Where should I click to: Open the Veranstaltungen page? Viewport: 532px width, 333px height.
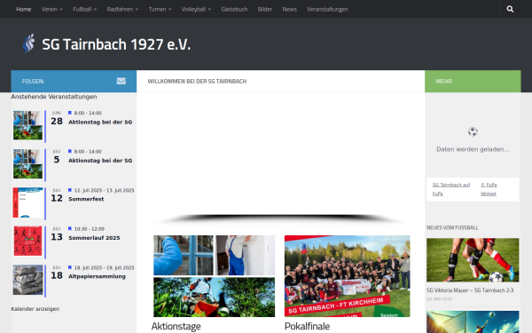[x=327, y=9]
